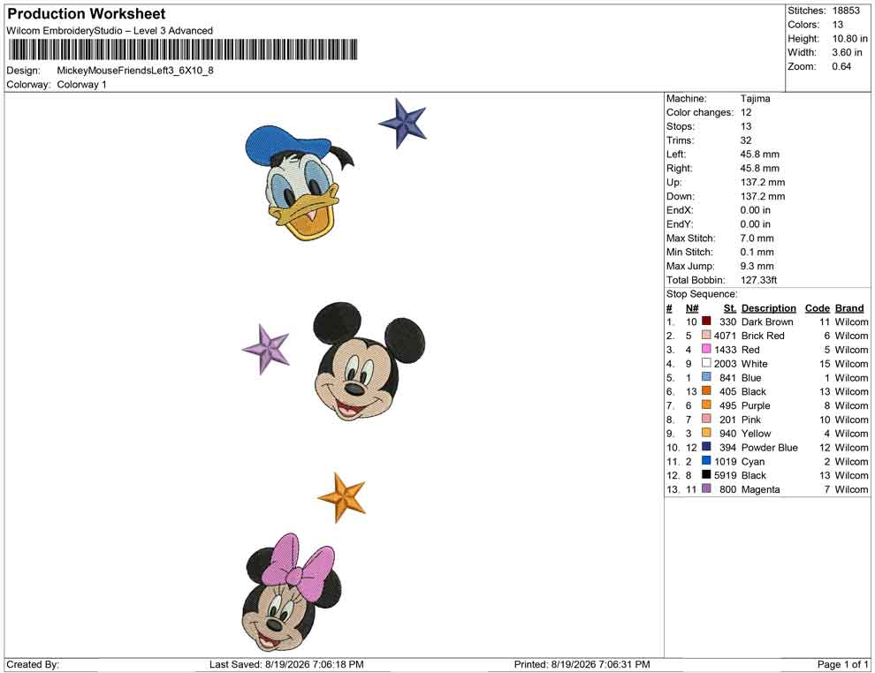Click the White thread color swatch
The image size is (875, 673).
[x=706, y=363]
